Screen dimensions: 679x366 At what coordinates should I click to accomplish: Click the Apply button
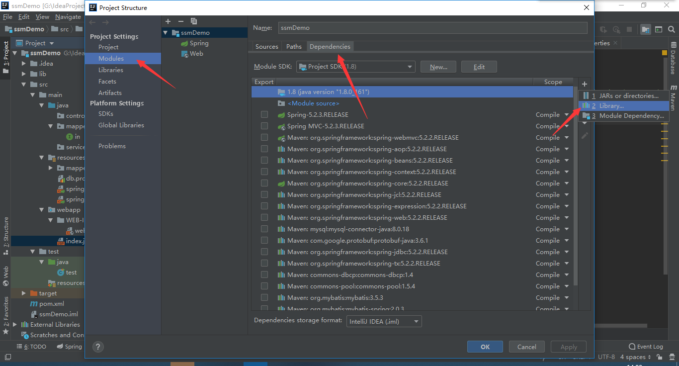pos(569,347)
